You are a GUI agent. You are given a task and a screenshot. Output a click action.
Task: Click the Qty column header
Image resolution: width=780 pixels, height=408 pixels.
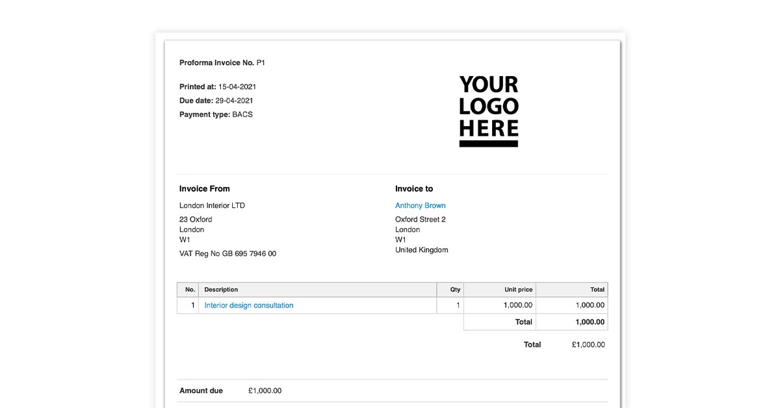click(x=454, y=289)
